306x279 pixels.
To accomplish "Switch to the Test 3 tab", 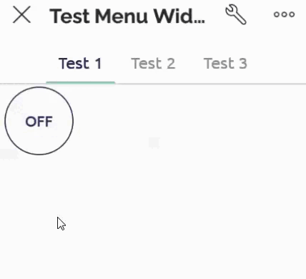I will point(225,64).
